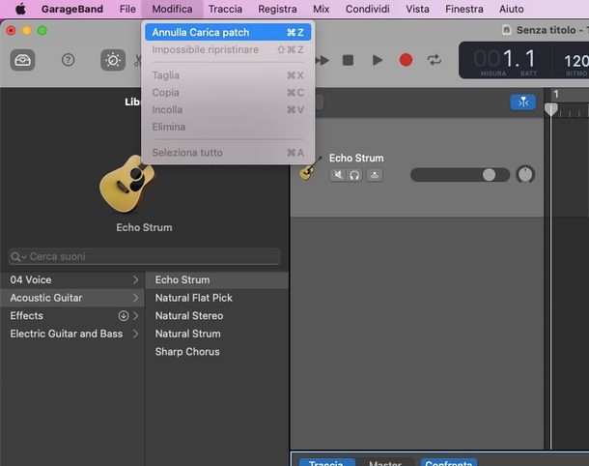Click the bar and beat position display

click(505, 61)
